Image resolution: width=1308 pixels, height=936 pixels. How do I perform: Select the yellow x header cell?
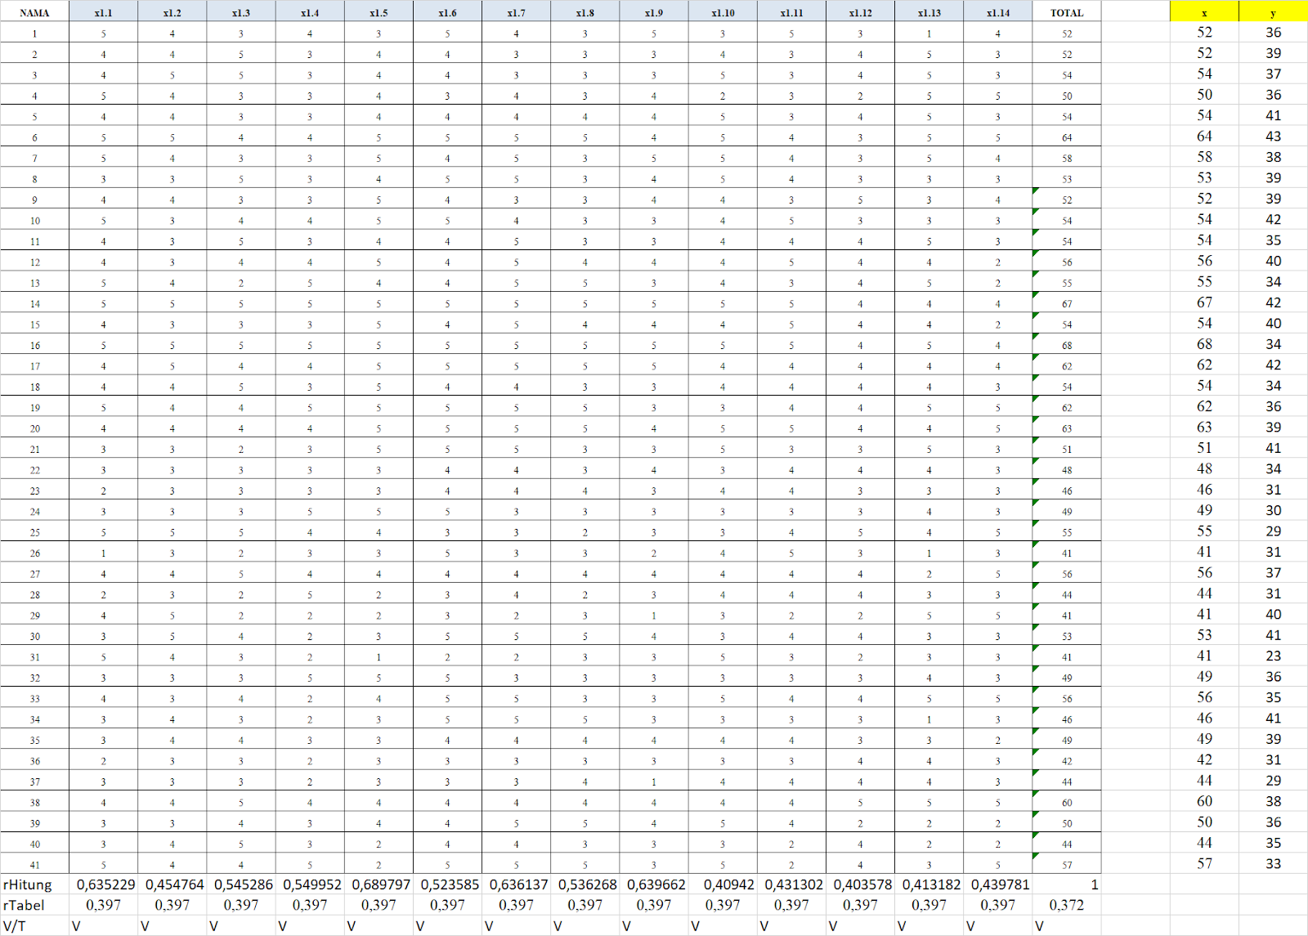pos(1204,12)
